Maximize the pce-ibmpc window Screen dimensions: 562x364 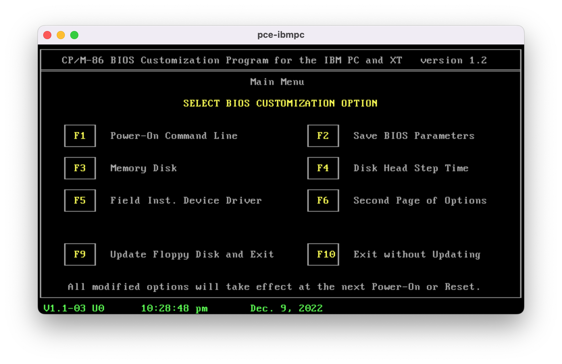74,35
